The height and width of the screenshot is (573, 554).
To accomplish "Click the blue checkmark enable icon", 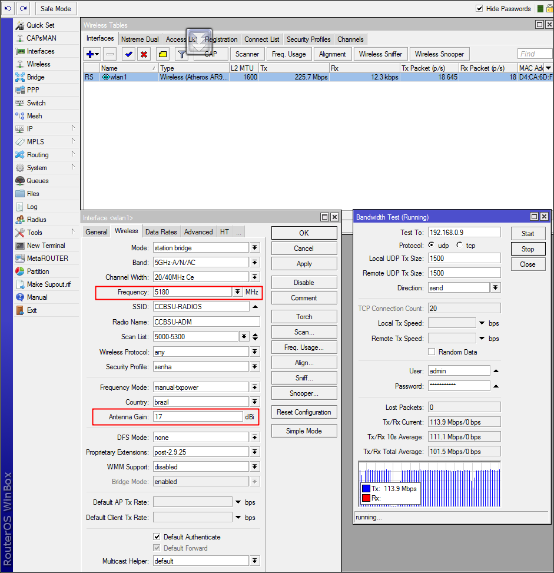I will 128,54.
